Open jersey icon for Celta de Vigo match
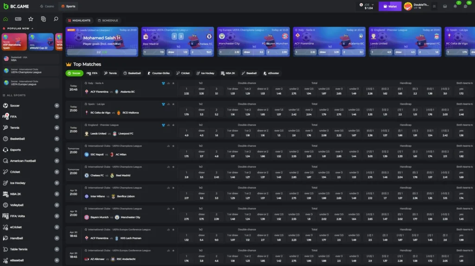Image resolution: width=475 pixels, height=266 pixels. pos(163,104)
